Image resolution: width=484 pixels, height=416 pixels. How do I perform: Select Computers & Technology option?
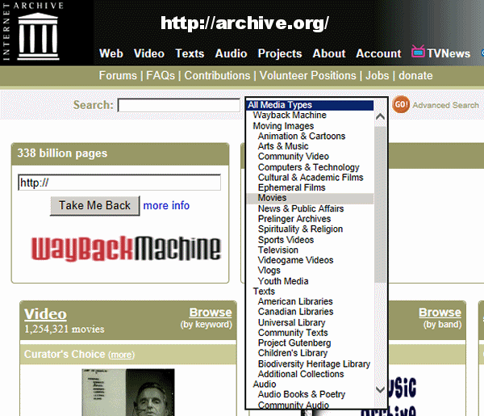pyautogui.click(x=311, y=167)
